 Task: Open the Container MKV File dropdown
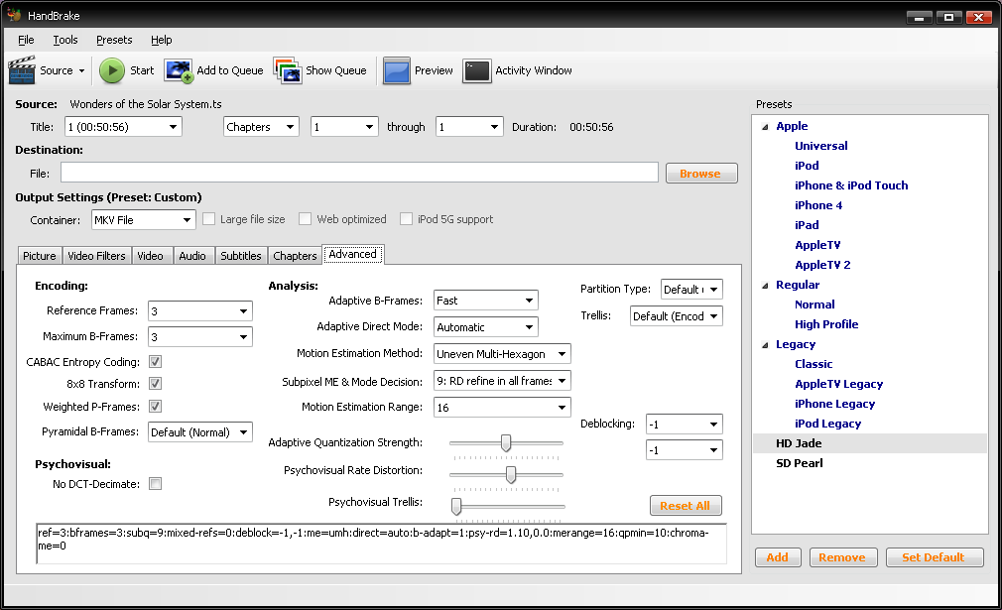point(143,220)
